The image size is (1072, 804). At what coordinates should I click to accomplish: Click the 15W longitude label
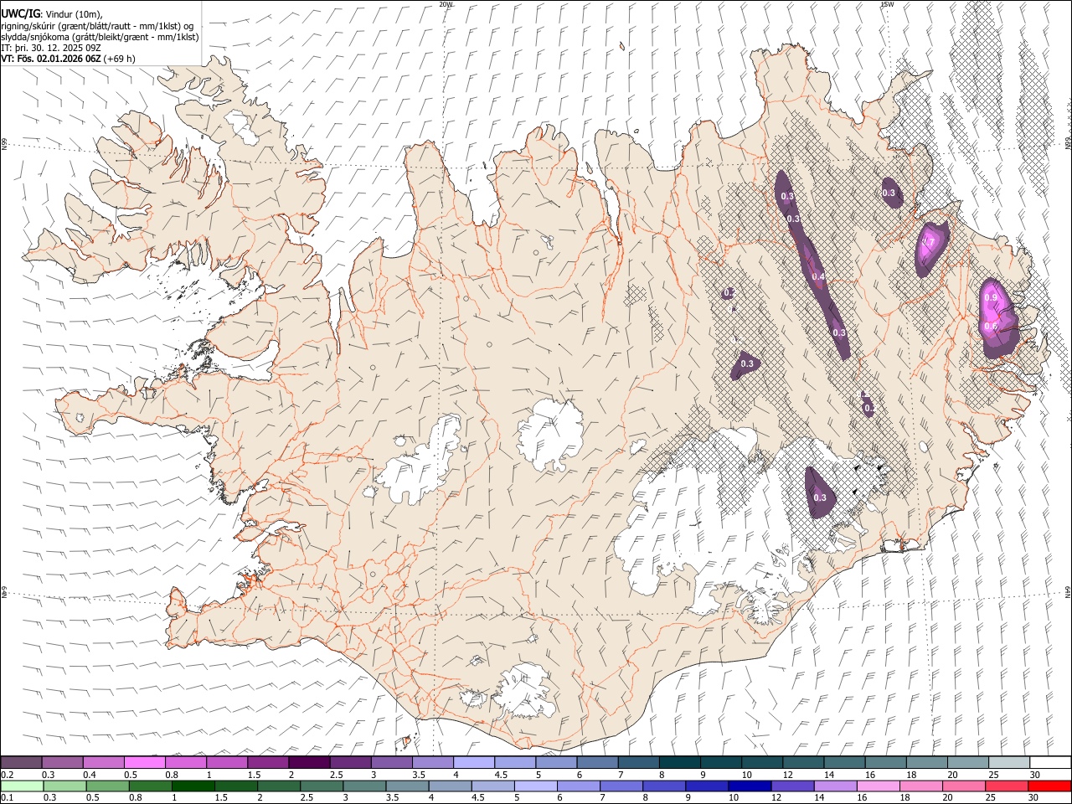(887, 4)
